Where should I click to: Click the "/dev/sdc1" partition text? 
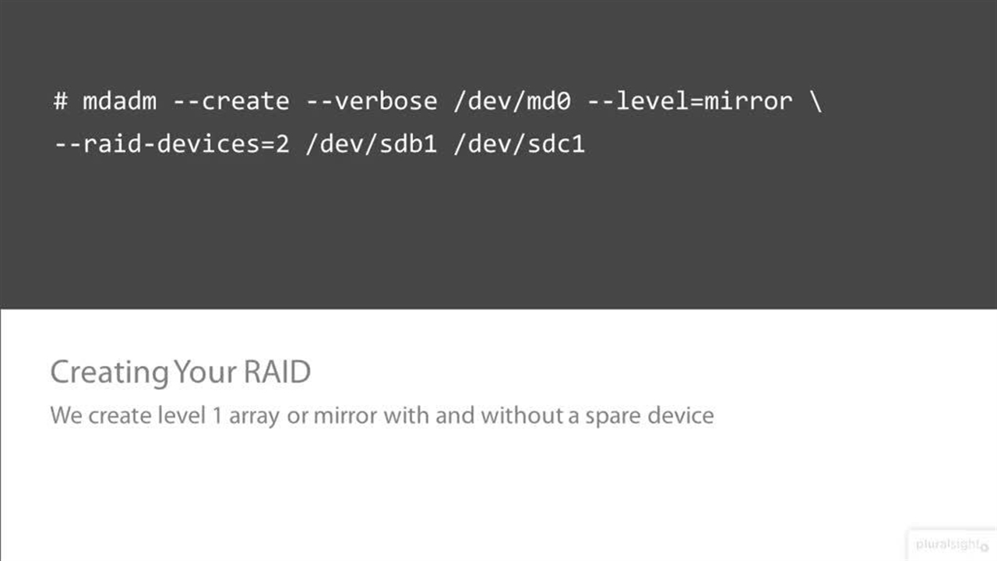(x=519, y=144)
